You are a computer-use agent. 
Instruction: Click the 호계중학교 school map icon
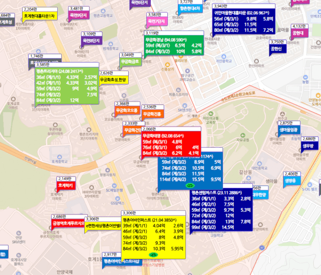pyautogui.click(x=59, y=157)
